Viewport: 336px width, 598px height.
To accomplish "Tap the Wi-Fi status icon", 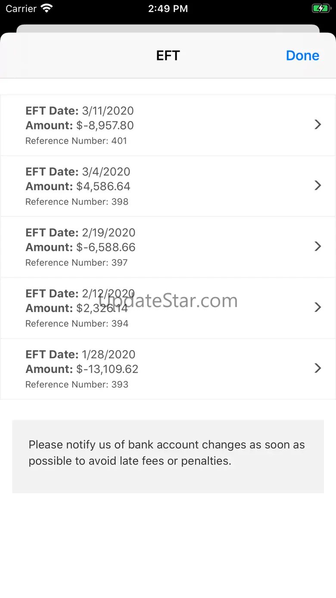I will pyautogui.click(x=46, y=9).
